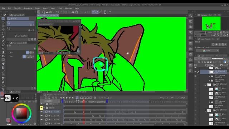Viewport: 229px width, 129px height.
Task: Click the Fill bucket icon in command bar
Action: point(73,12)
